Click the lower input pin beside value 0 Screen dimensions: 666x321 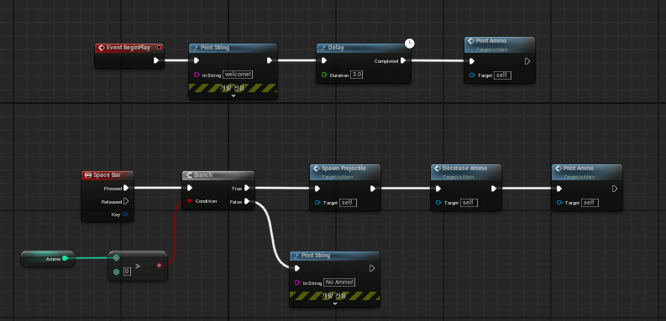(117, 272)
